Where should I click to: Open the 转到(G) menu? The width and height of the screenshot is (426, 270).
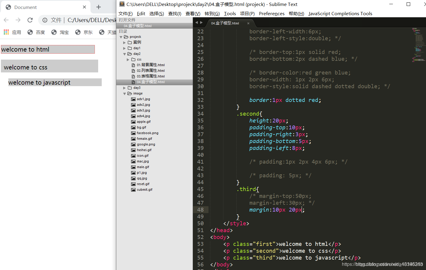pyautogui.click(x=212, y=13)
